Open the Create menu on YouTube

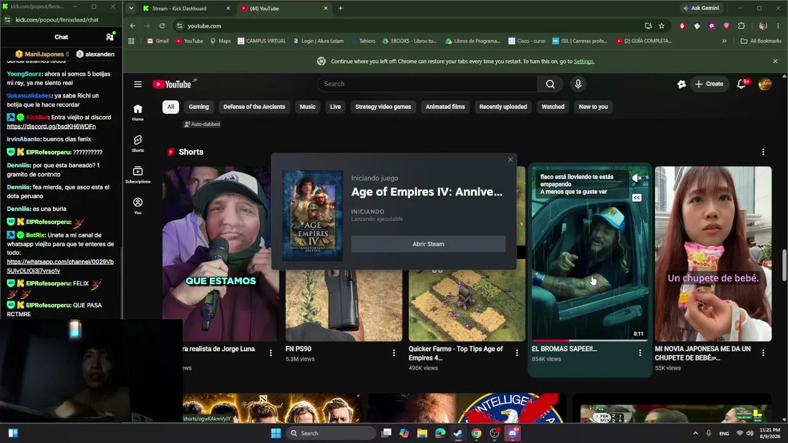click(709, 84)
